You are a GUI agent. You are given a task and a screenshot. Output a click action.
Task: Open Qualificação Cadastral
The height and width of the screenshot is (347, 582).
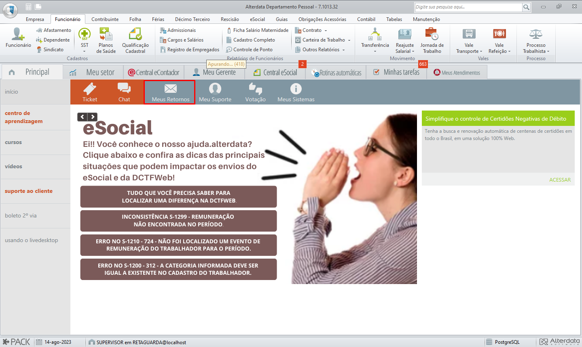(135, 40)
